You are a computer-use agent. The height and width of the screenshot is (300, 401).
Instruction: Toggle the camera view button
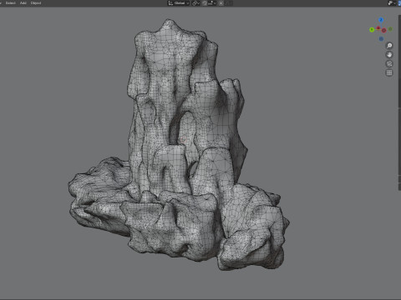[x=389, y=63]
